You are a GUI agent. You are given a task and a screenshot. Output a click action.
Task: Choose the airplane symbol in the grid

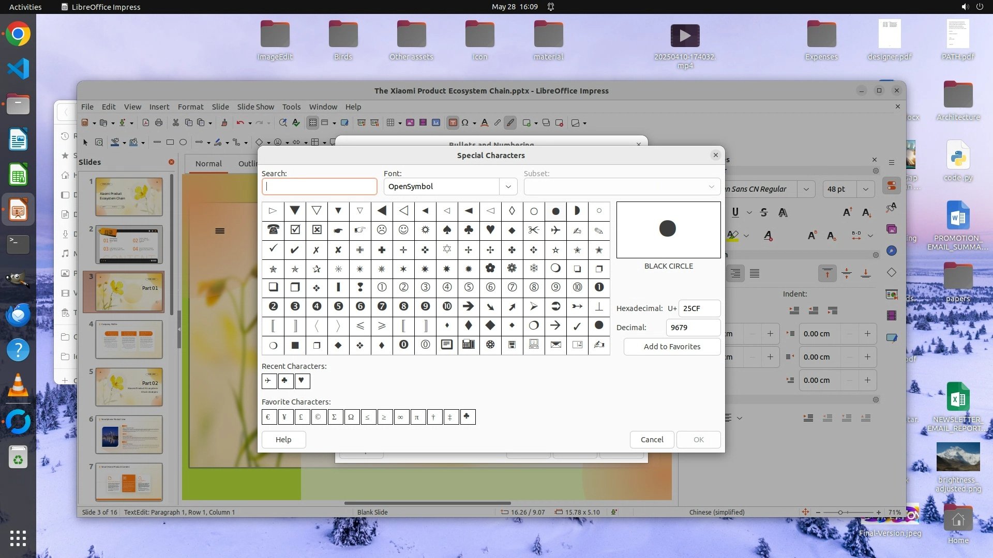pos(555,230)
